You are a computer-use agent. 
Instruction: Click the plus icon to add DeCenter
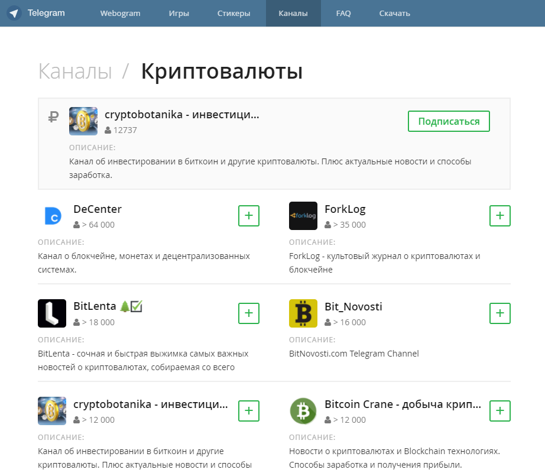pos(248,216)
